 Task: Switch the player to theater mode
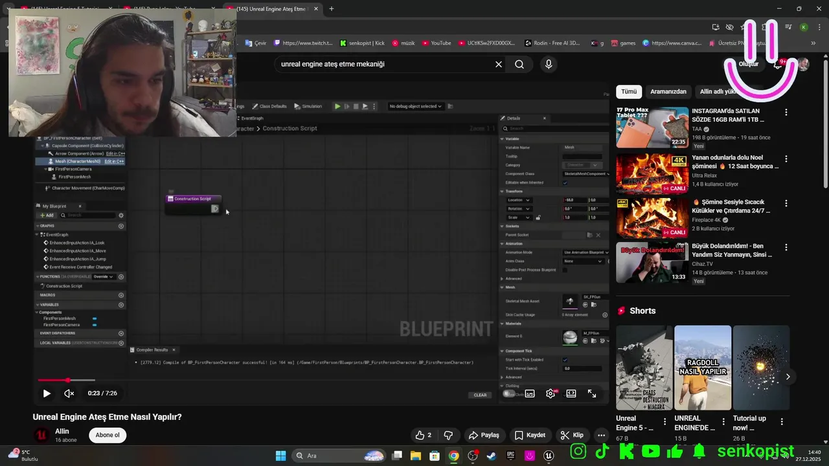tap(571, 393)
